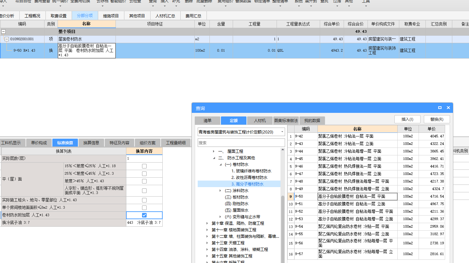Screen dimensions: 469x263
Task: Open the 青海省房屋建筑与装饰工程计价定额(2020) dropdown
Action: pyautogui.click(x=282, y=132)
